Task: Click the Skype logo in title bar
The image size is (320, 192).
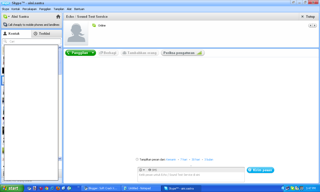Action: pyautogui.click(x=5, y=3)
